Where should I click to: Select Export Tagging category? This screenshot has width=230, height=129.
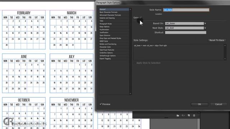coord(114,59)
